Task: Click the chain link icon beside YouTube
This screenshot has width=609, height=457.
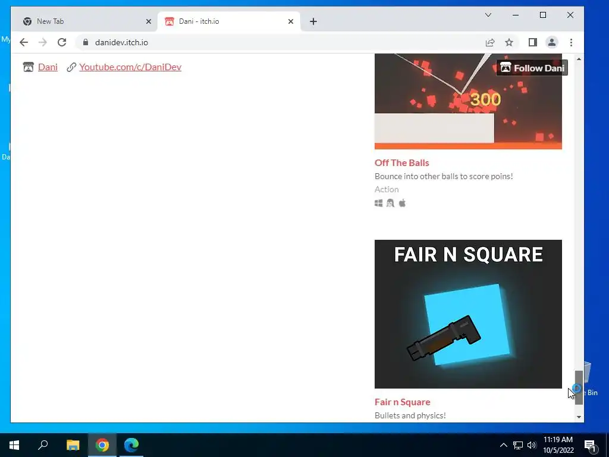Action: 71,67
